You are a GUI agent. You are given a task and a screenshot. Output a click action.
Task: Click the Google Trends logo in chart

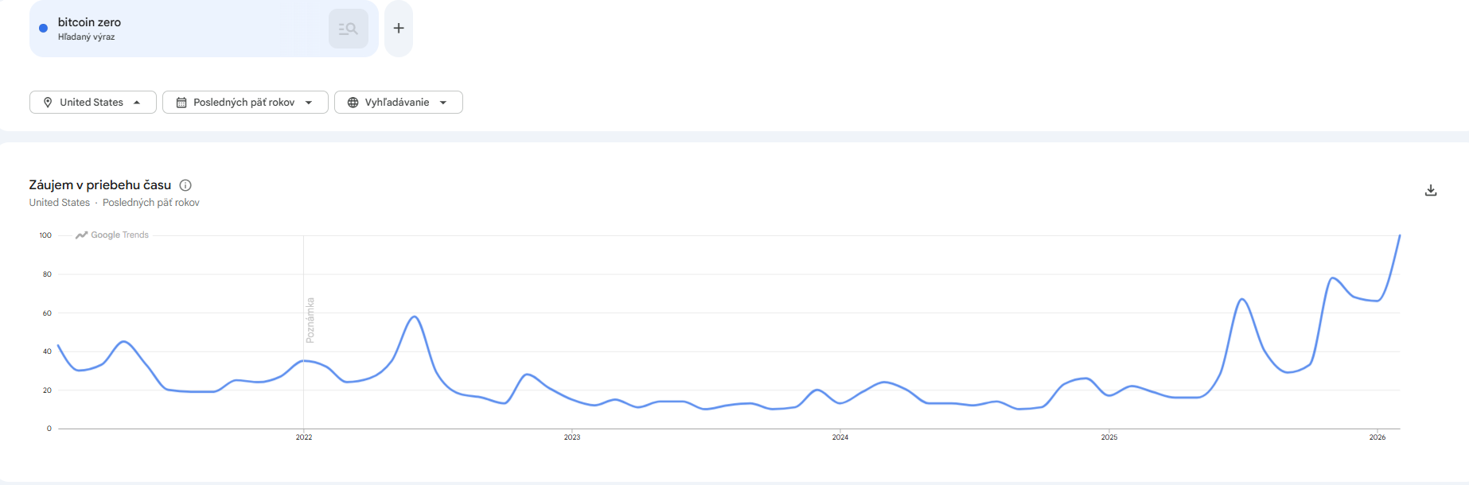[x=112, y=235]
